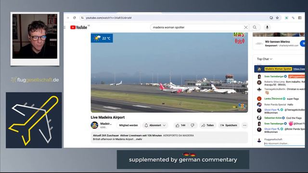Go to YouTube home via logo
This screenshot has width=308, height=173.
click(x=79, y=27)
